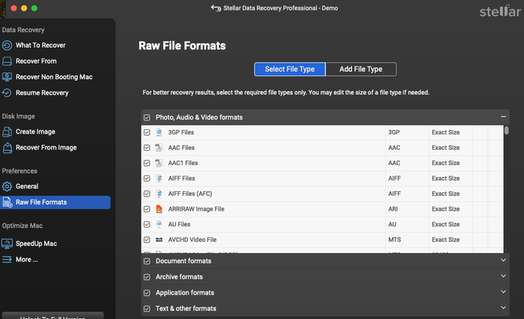Toggle the Application formats checkbox
The width and height of the screenshot is (524, 319).
[147, 293]
